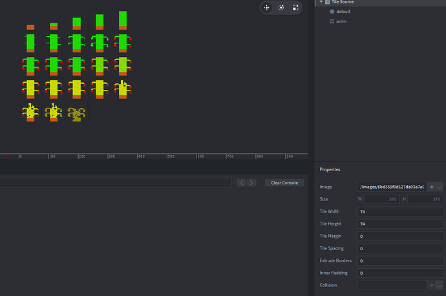This screenshot has width=446, height=296.
Task: Click the console search filter field
Action: pyautogui.click(x=116, y=183)
